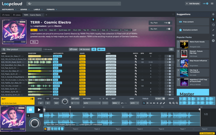The height and width of the screenshot is (135, 216).
Task: Switch to the Library tab
Action: click(x=17, y=15)
